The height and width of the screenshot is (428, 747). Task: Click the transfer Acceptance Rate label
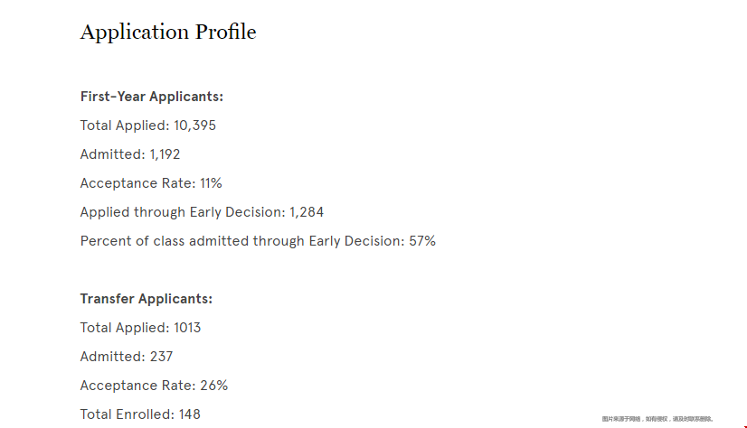click(x=137, y=386)
